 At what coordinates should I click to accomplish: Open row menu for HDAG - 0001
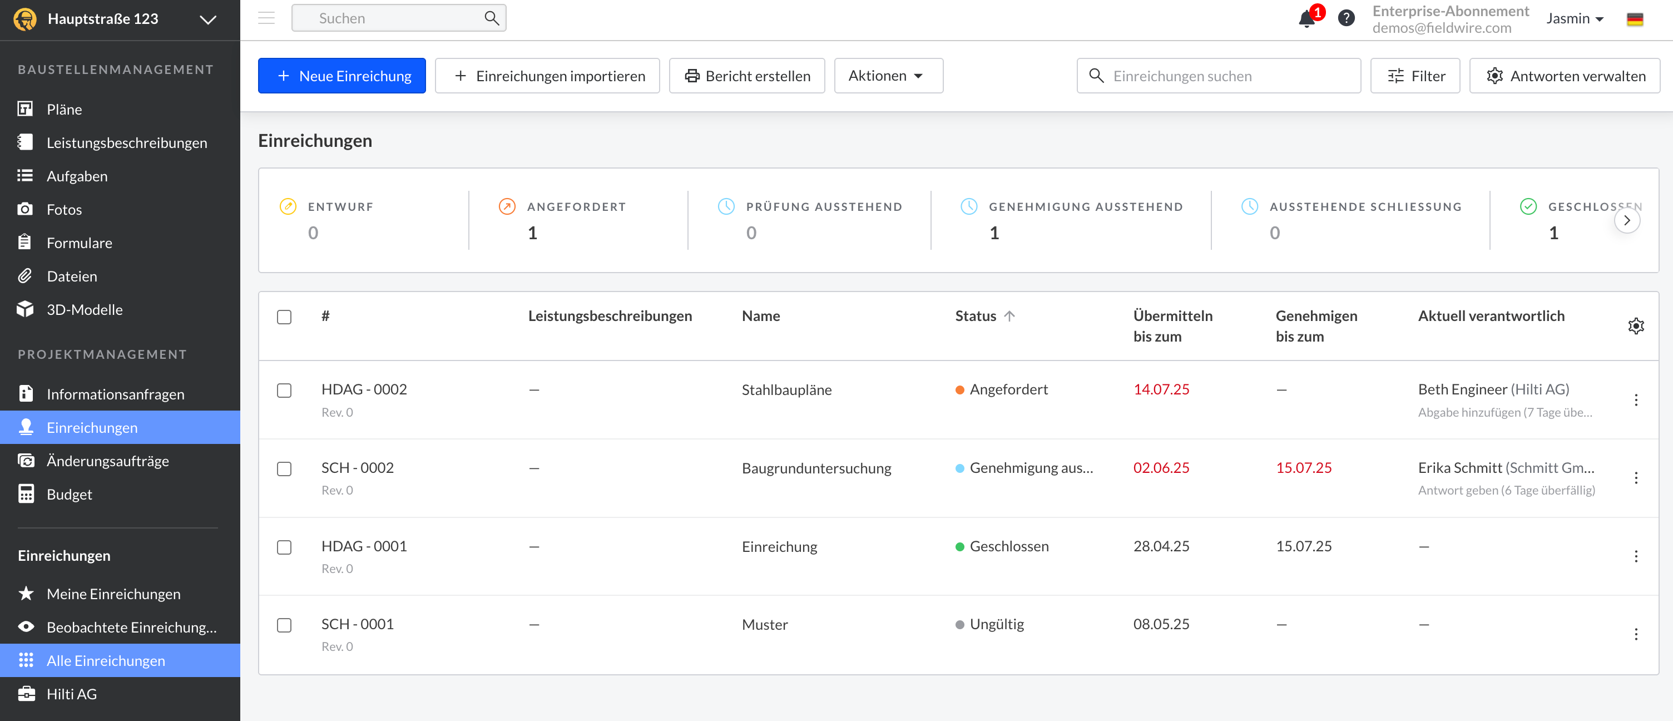(1635, 556)
